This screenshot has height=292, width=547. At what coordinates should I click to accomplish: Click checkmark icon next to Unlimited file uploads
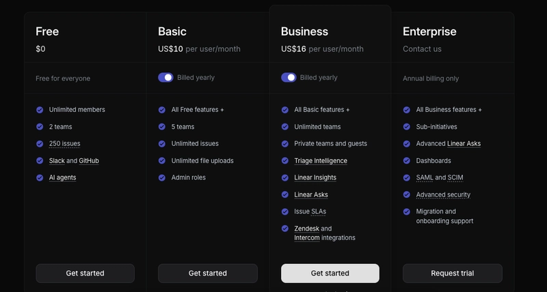click(x=162, y=160)
